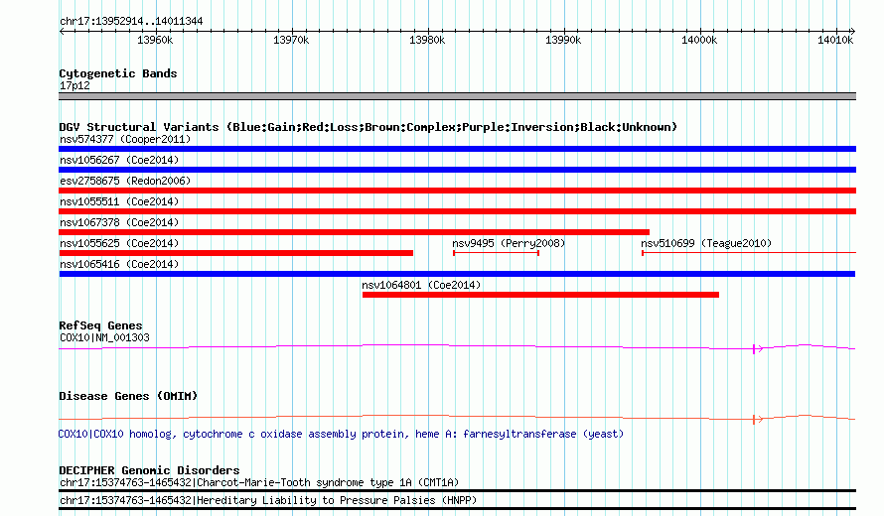The height and width of the screenshot is (516, 884).
Task: Select the 14010k ruler tick label
Action: 835,41
